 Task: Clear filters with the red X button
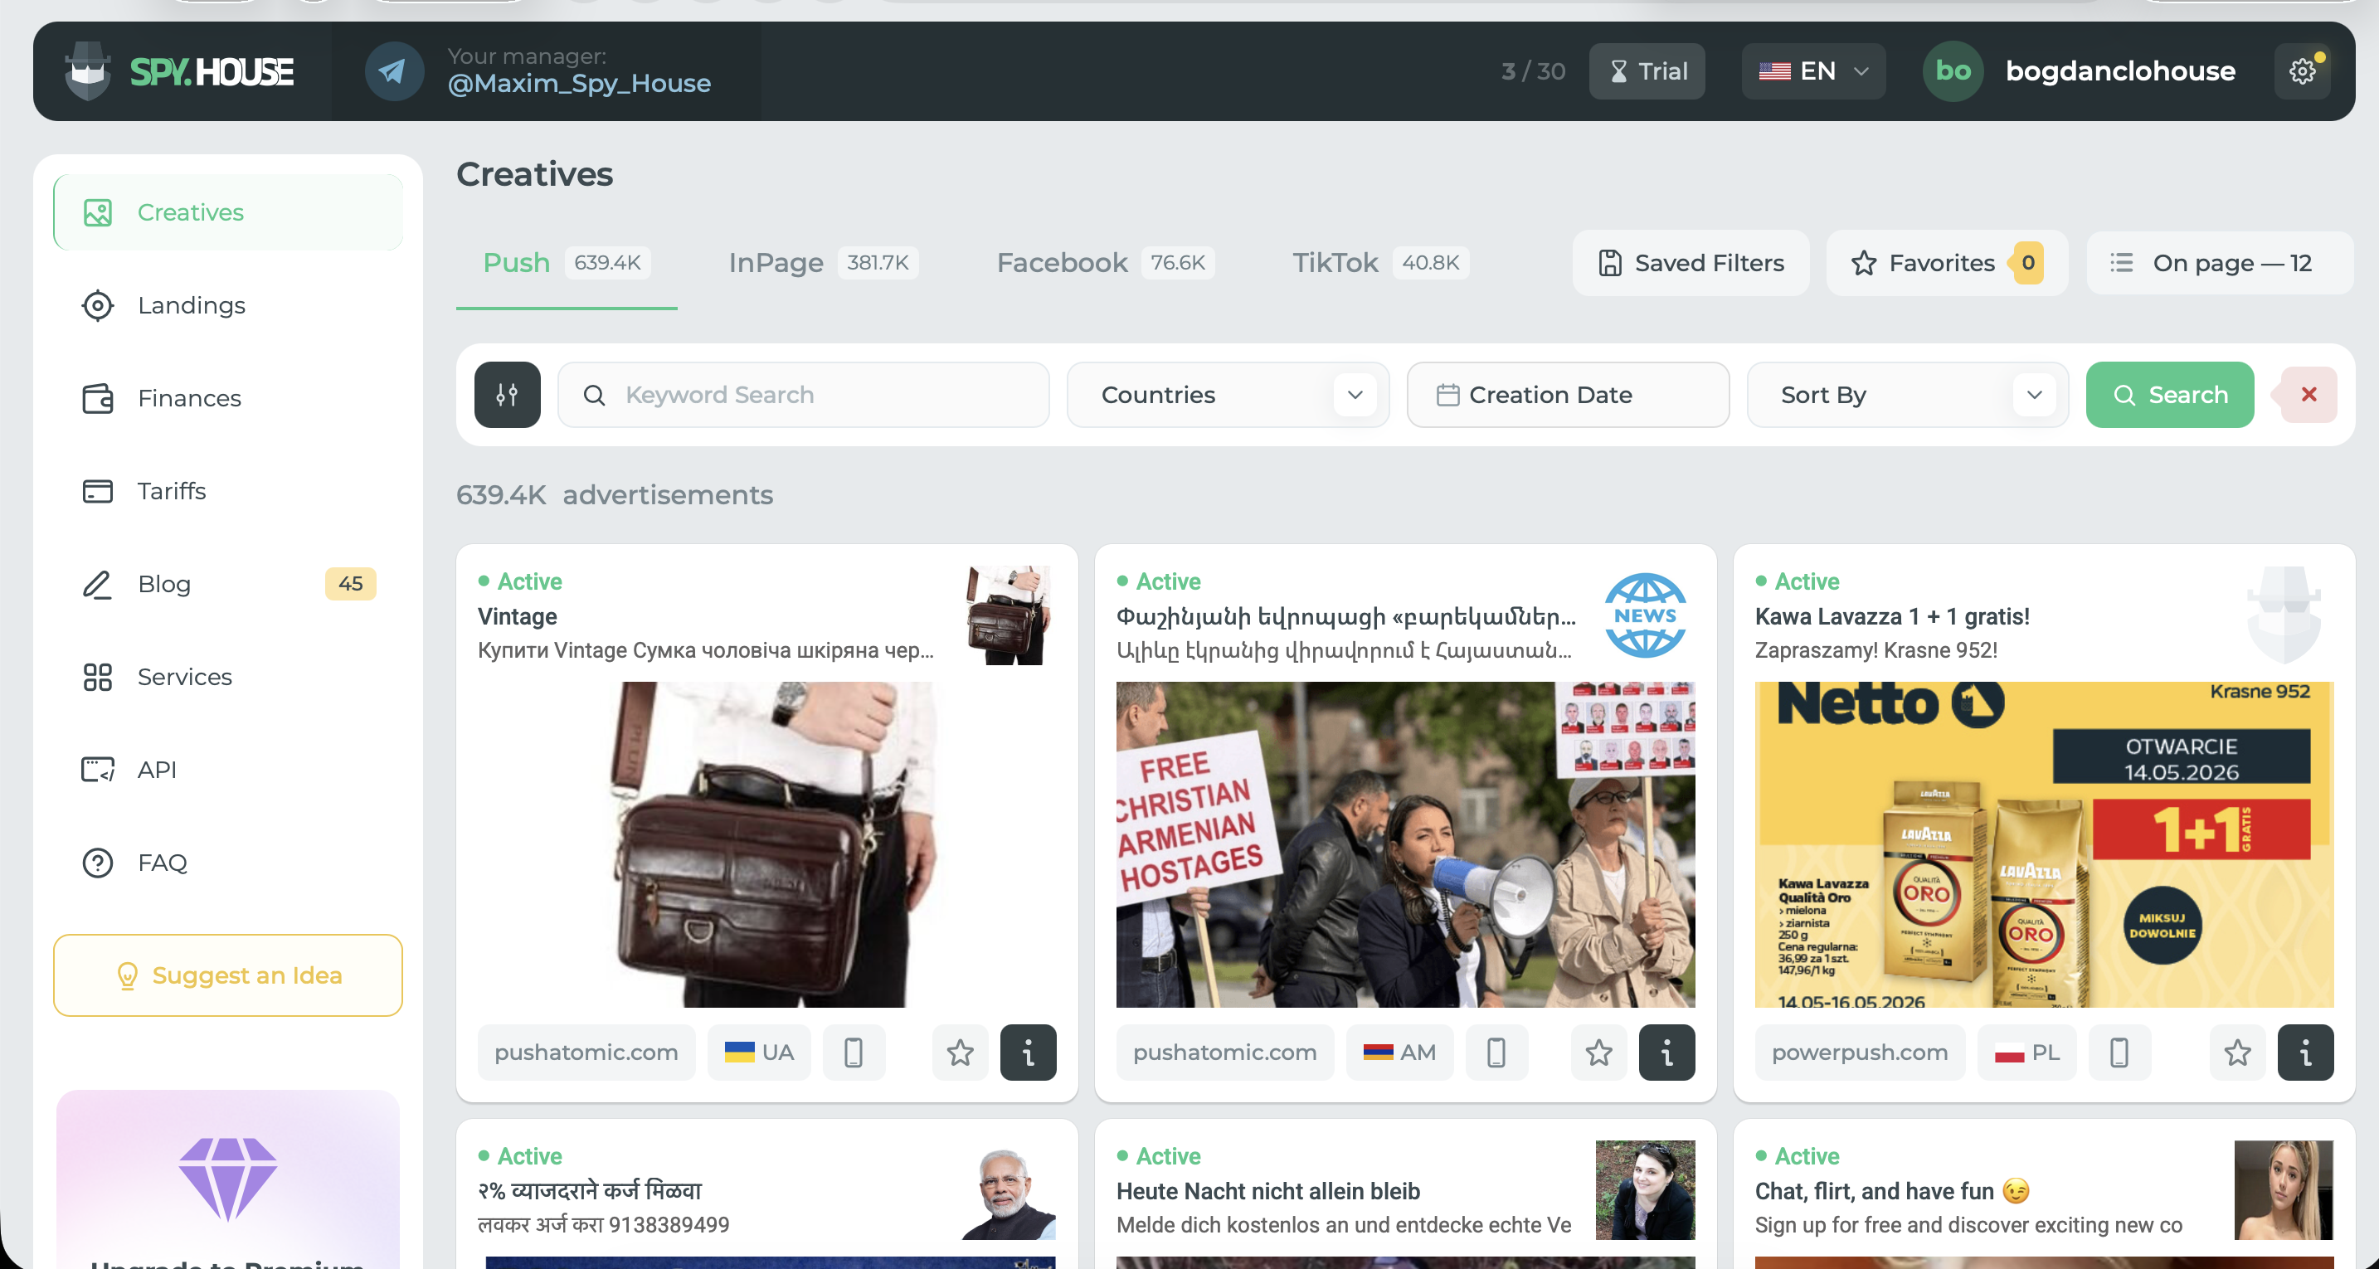[x=2308, y=394]
